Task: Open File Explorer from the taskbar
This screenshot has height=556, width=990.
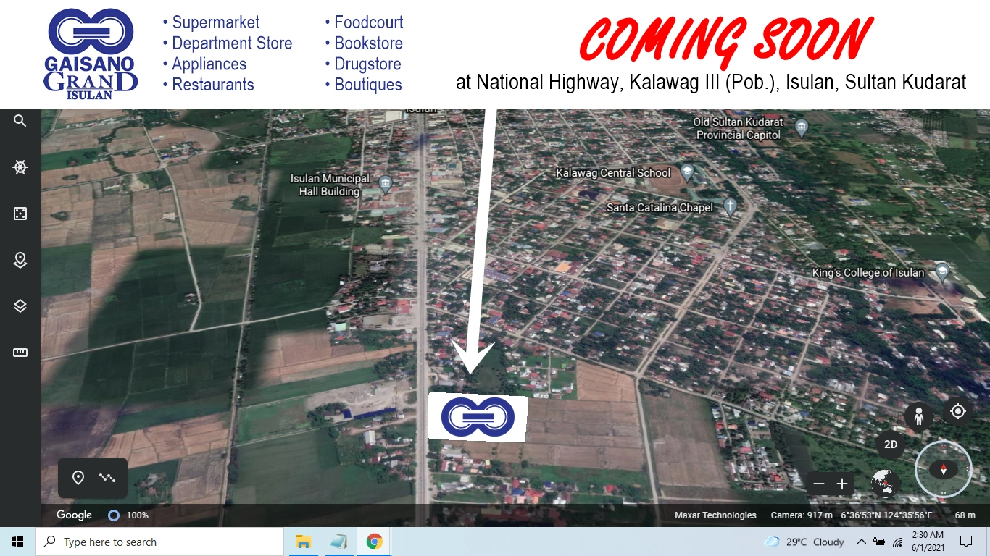Action: [x=303, y=542]
